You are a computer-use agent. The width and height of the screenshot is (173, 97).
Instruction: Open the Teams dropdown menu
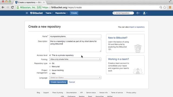pos(49,13)
